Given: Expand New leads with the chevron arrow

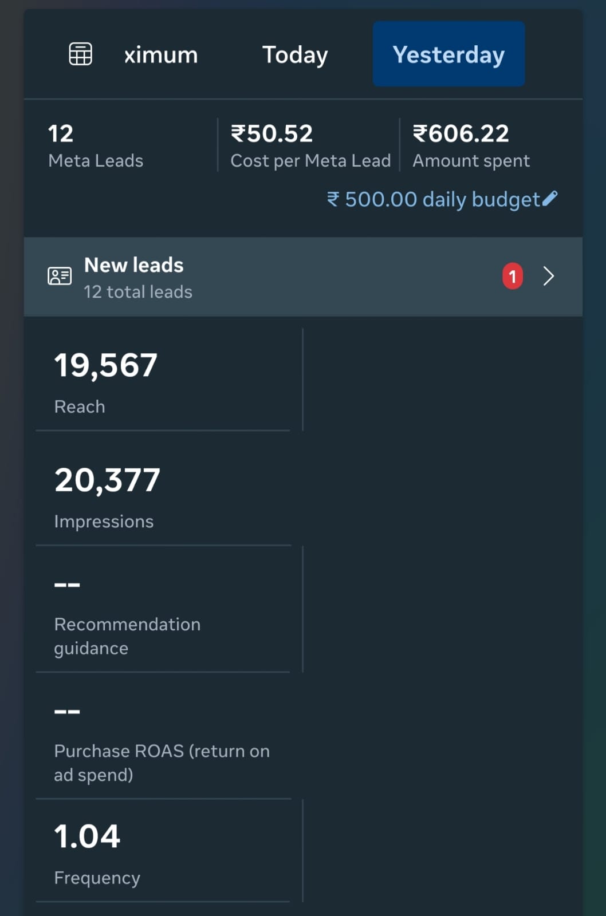Looking at the screenshot, I should pos(548,277).
